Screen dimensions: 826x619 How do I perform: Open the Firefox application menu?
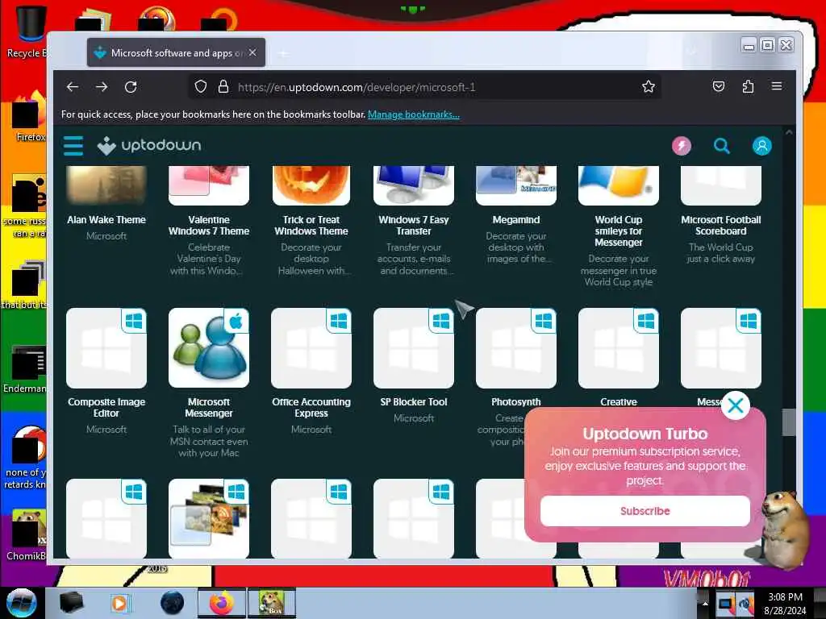click(x=777, y=85)
